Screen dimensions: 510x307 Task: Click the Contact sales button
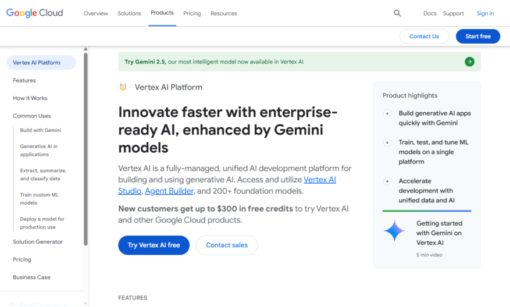coord(227,245)
